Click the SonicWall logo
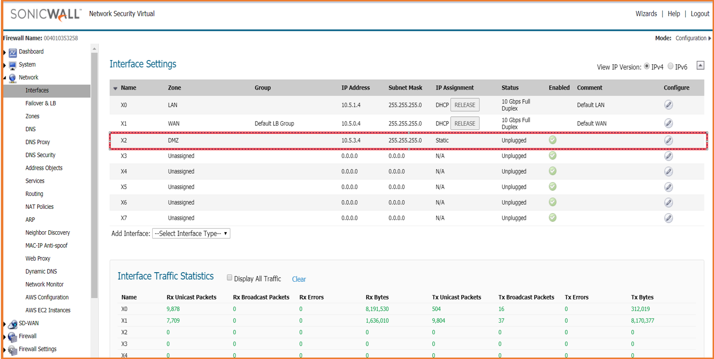Screen dimensions: 714x359 [x=46, y=14]
